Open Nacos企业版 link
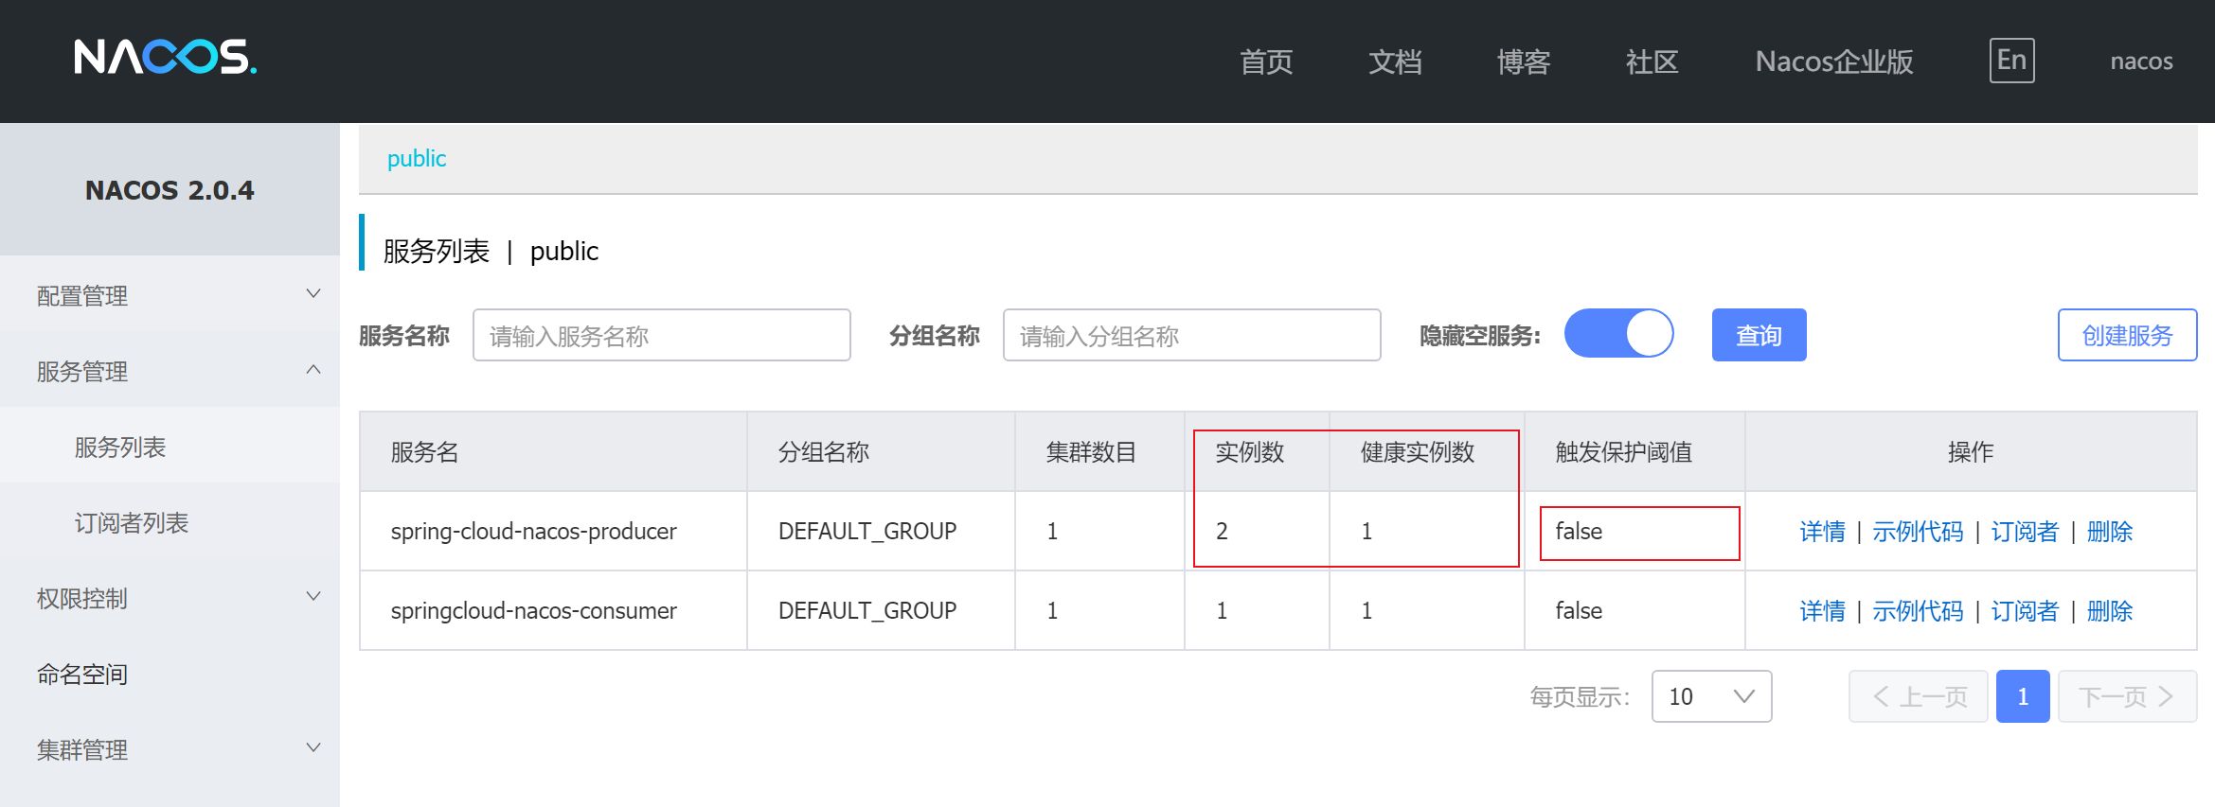Viewport: 2215px width, 807px height. point(1834,61)
